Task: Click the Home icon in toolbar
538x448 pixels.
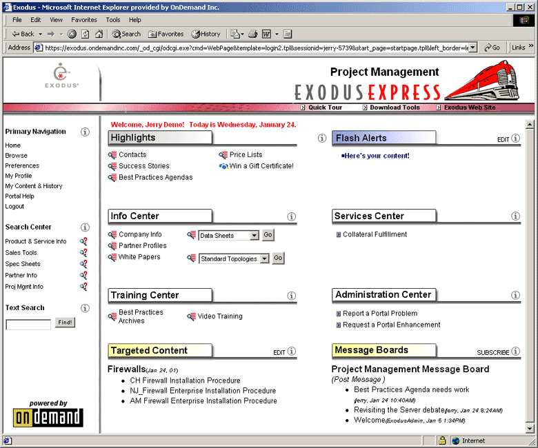Action: 99,34
